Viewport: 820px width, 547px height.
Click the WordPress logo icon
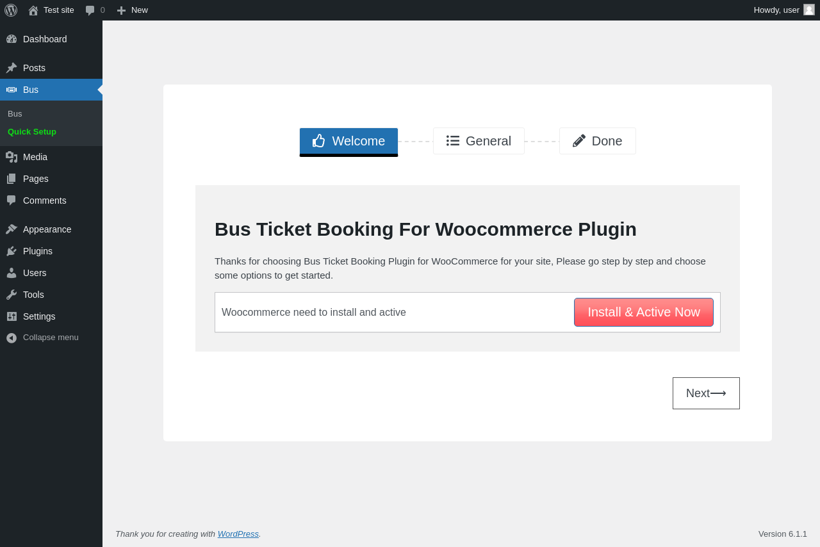(11, 10)
